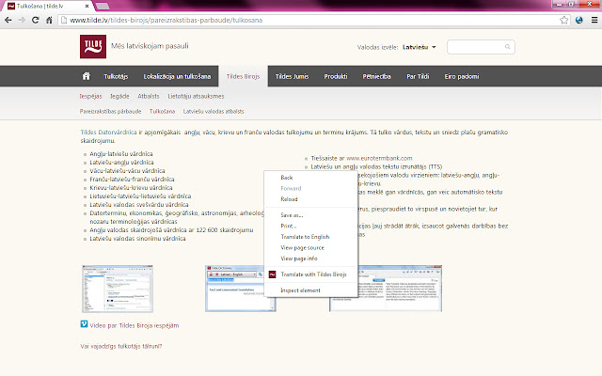Click the home icon in navigation bar
This screenshot has height=376, width=602.
[x=86, y=76]
